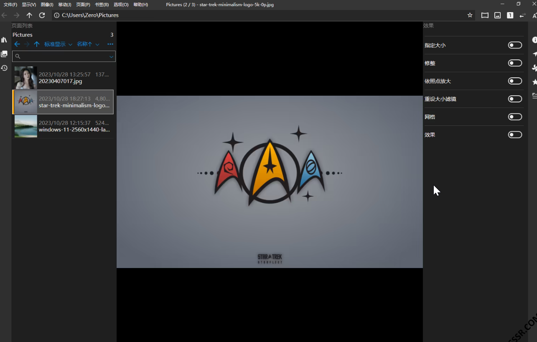This screenshot has height=342, width=537.
Task: Bookmark this path with the star outline
Action: [470, 15]
